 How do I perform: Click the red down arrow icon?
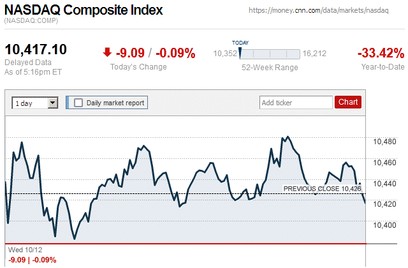(107, 53)
